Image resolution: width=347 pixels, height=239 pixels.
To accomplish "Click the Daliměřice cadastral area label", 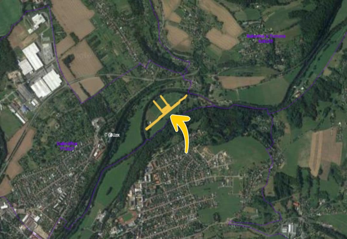I will click(x=67, y=144).
